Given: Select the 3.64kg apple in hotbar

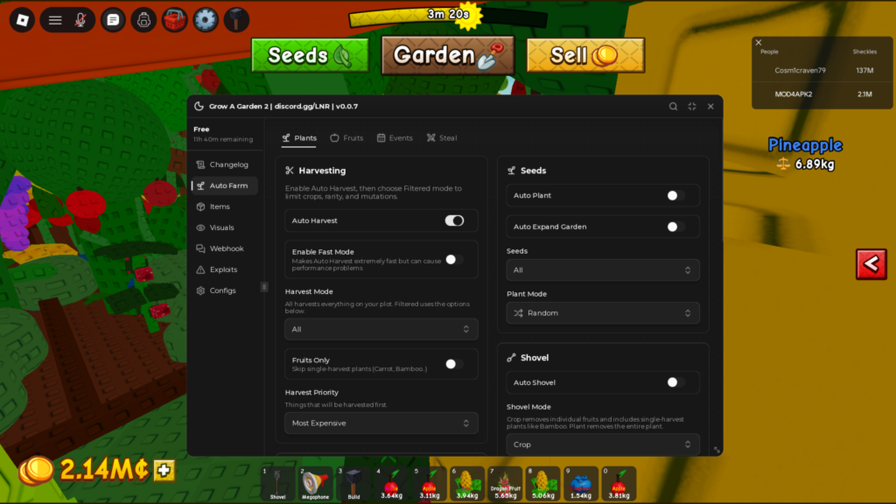Looking at the screenshot, I should click(x=391, y=483).
